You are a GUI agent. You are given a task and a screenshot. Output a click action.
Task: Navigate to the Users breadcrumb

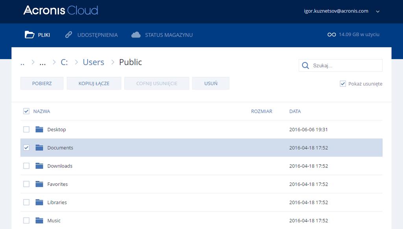(x=94, y=62)
